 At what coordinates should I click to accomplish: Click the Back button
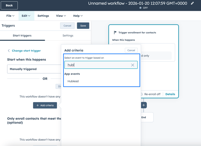coord(9,5)
